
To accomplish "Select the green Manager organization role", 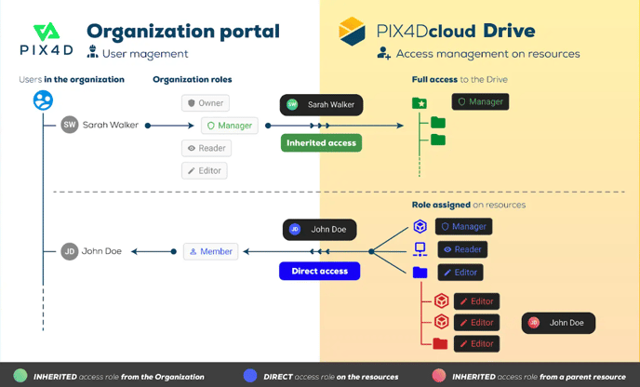I will [x=230, y=126].
